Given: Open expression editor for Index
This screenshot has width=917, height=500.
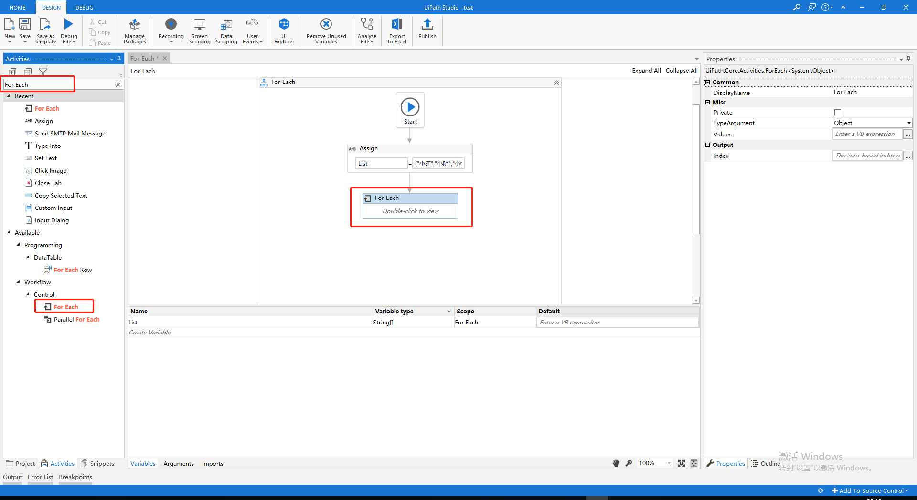Looking at the screenshot, I should 908,156.
